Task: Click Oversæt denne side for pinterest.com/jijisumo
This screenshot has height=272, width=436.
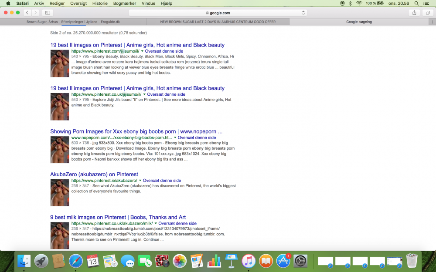Action: tap(164, 51)
